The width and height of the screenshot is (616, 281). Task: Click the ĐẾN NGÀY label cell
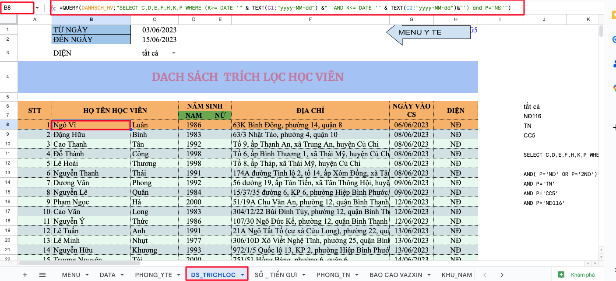pyautogui.click(x=91, y=39)
